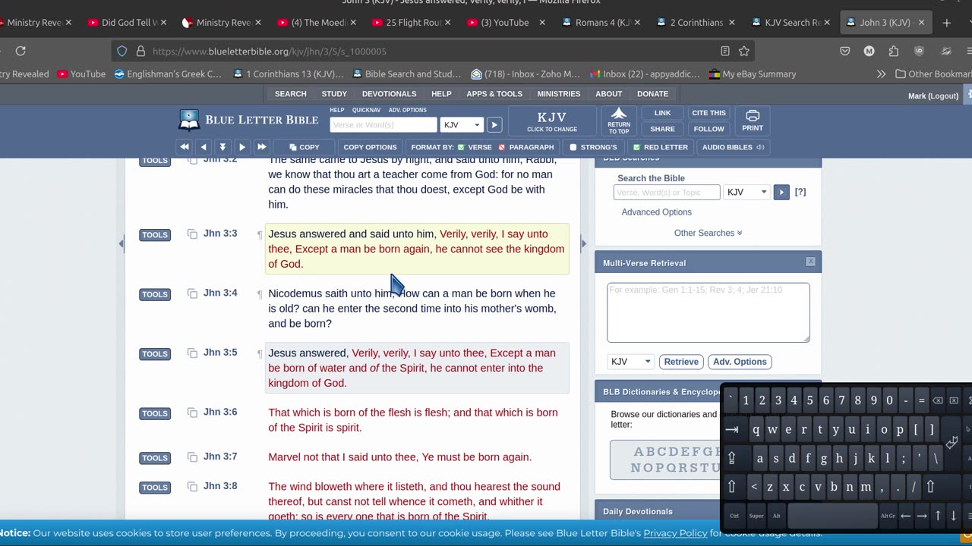Screen dimensions: 972x546
Task: Click the Blue Letter Bible logo
Action: pos(248,120)
